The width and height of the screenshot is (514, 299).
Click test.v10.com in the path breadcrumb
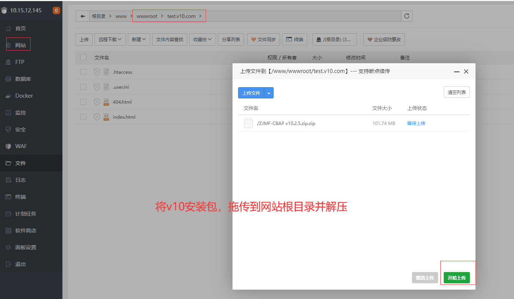click(181, 16)
